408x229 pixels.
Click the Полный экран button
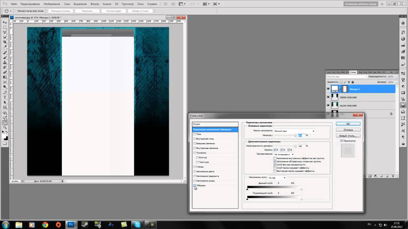(x=113, y=11)
